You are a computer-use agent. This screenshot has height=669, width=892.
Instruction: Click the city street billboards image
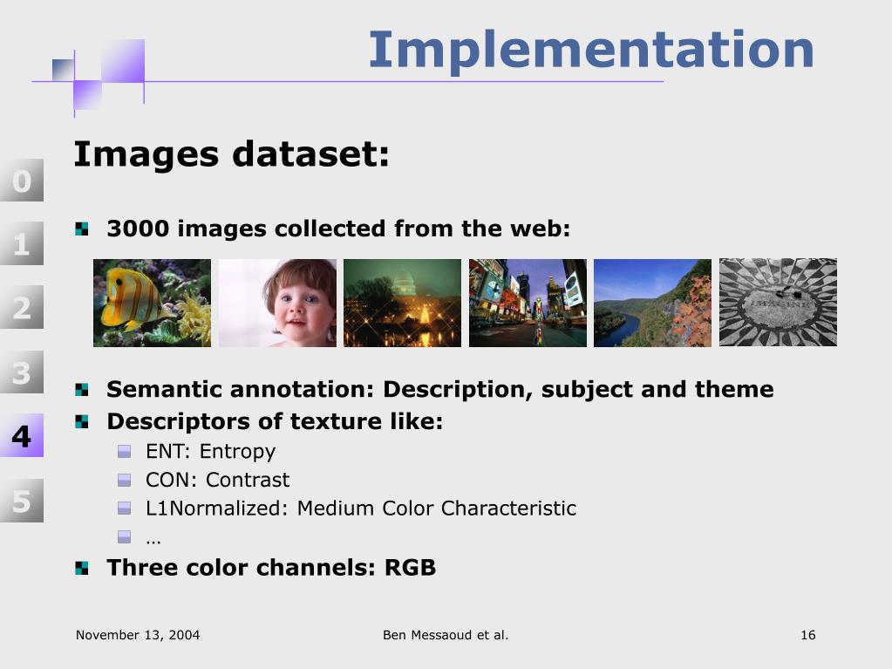[x=528, y=303]
